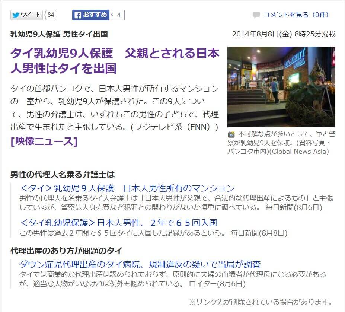Open the main headline タイ乳幼児9人保護 article
345x312 pixels.
(115, 61)
